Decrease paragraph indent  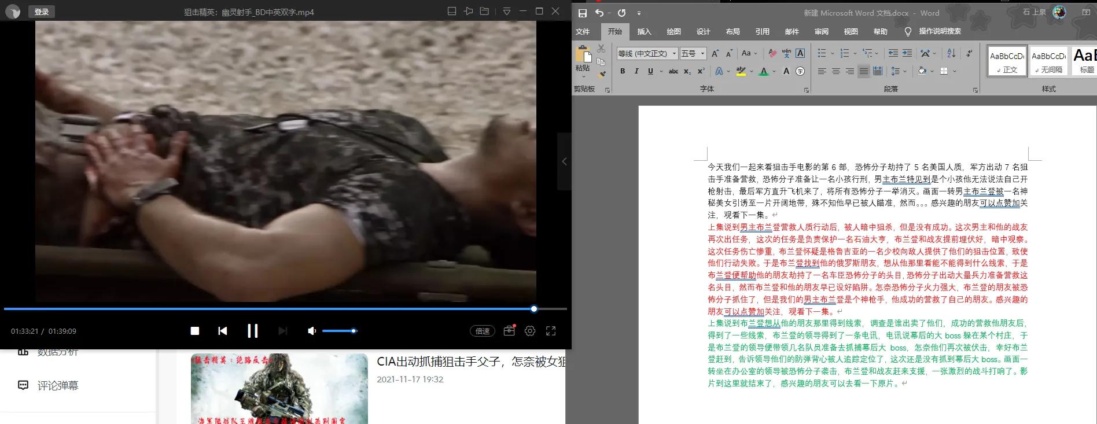893,53
